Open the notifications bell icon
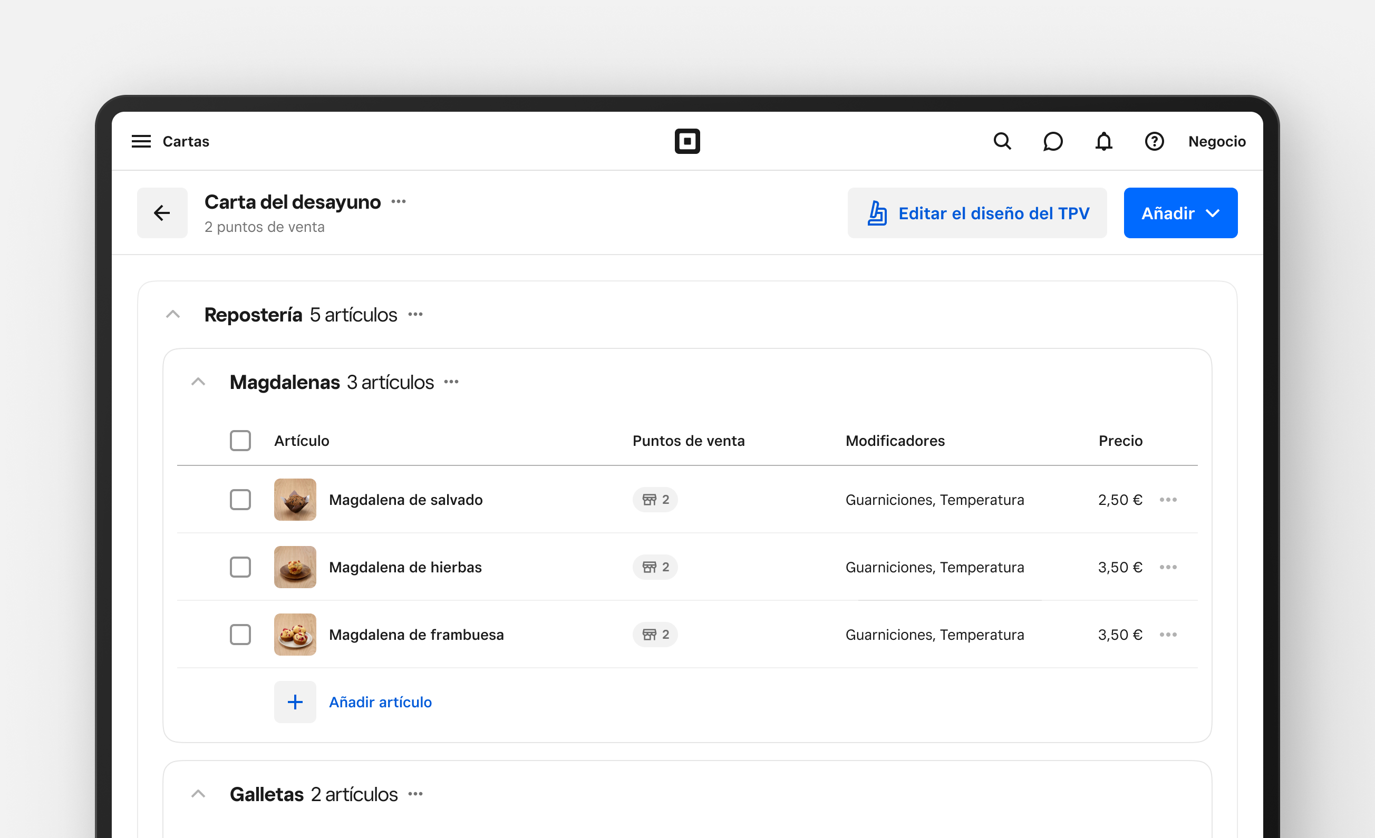The image size is (1375, 838). (x=1103, y=141)
